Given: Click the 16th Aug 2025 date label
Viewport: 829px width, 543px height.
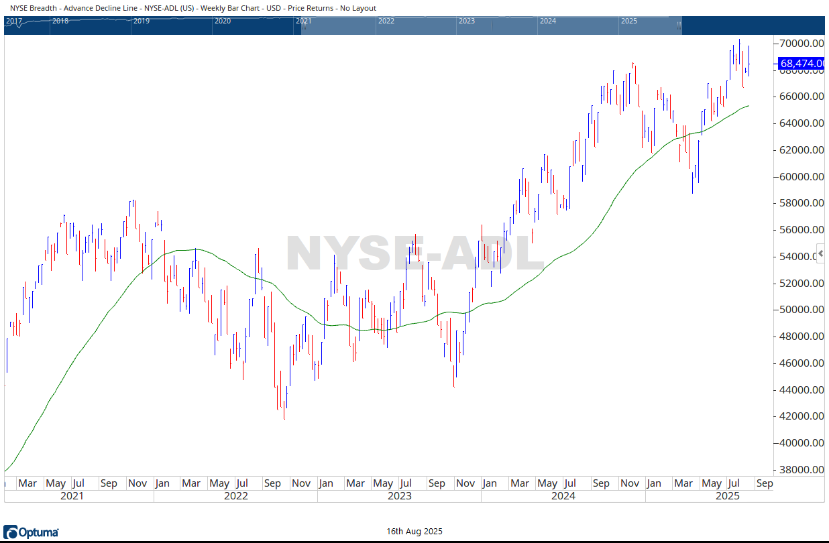Looking at the screenshot, I should [414, 532].
